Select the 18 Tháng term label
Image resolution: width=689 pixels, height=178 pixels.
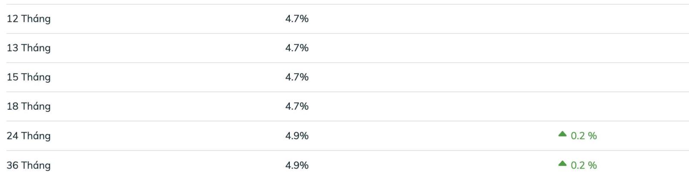point(28,106)
